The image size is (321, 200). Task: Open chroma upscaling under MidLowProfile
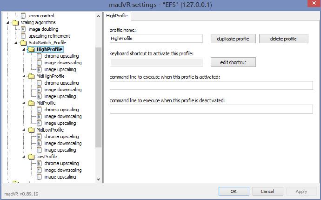[x=62, y=137]
